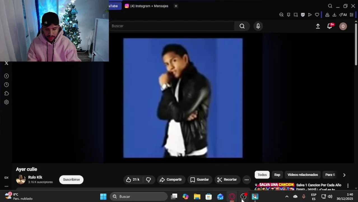Add page to bookmarks with heart icon

click(317, 15)
